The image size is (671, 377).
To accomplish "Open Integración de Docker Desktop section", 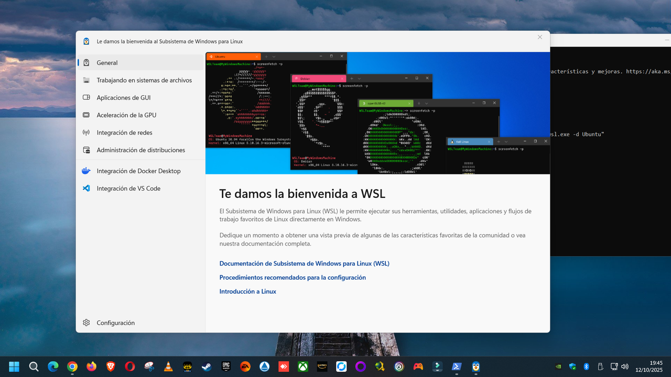I will coord(140,171).
